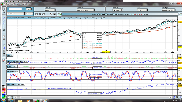Expand the Duration '2 years' dropdown

point(118,10)
